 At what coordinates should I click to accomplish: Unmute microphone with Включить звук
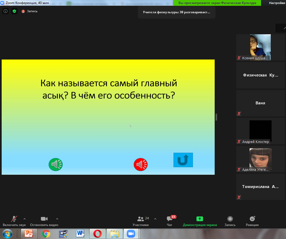pyautogui.click(x=14, y=221)
